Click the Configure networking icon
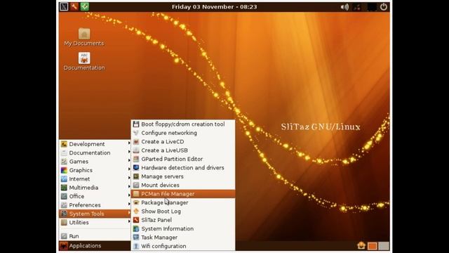449x253 pixels. 136,133
